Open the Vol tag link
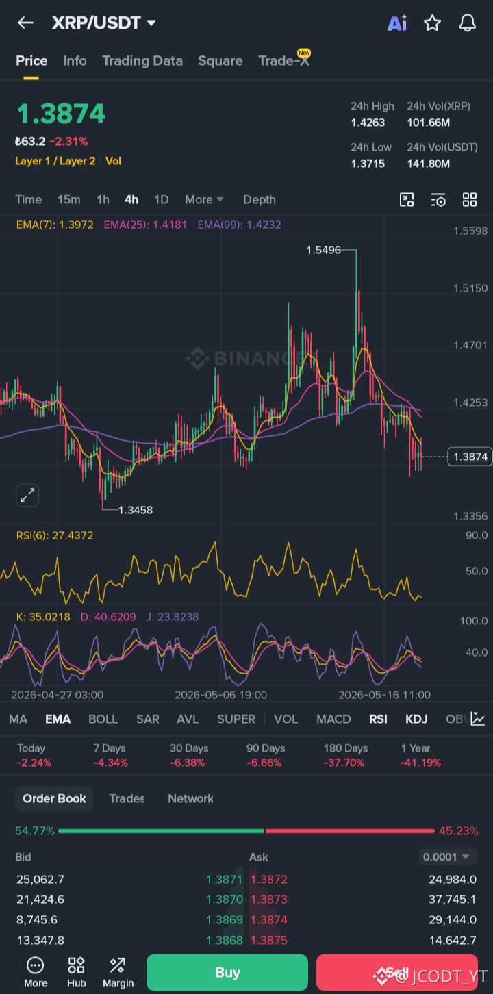Screen dimensions: 493x994 point(114,161)
